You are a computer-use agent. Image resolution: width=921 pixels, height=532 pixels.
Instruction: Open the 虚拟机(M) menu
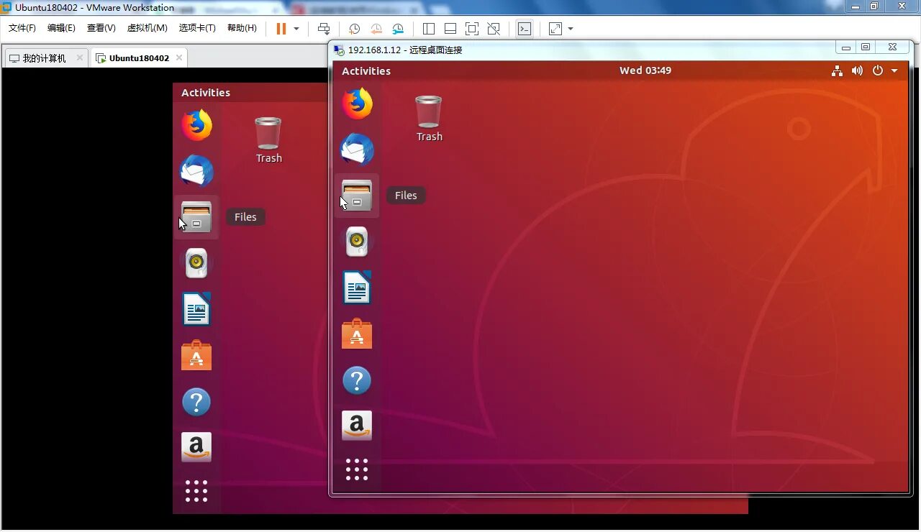pos(147,28)
